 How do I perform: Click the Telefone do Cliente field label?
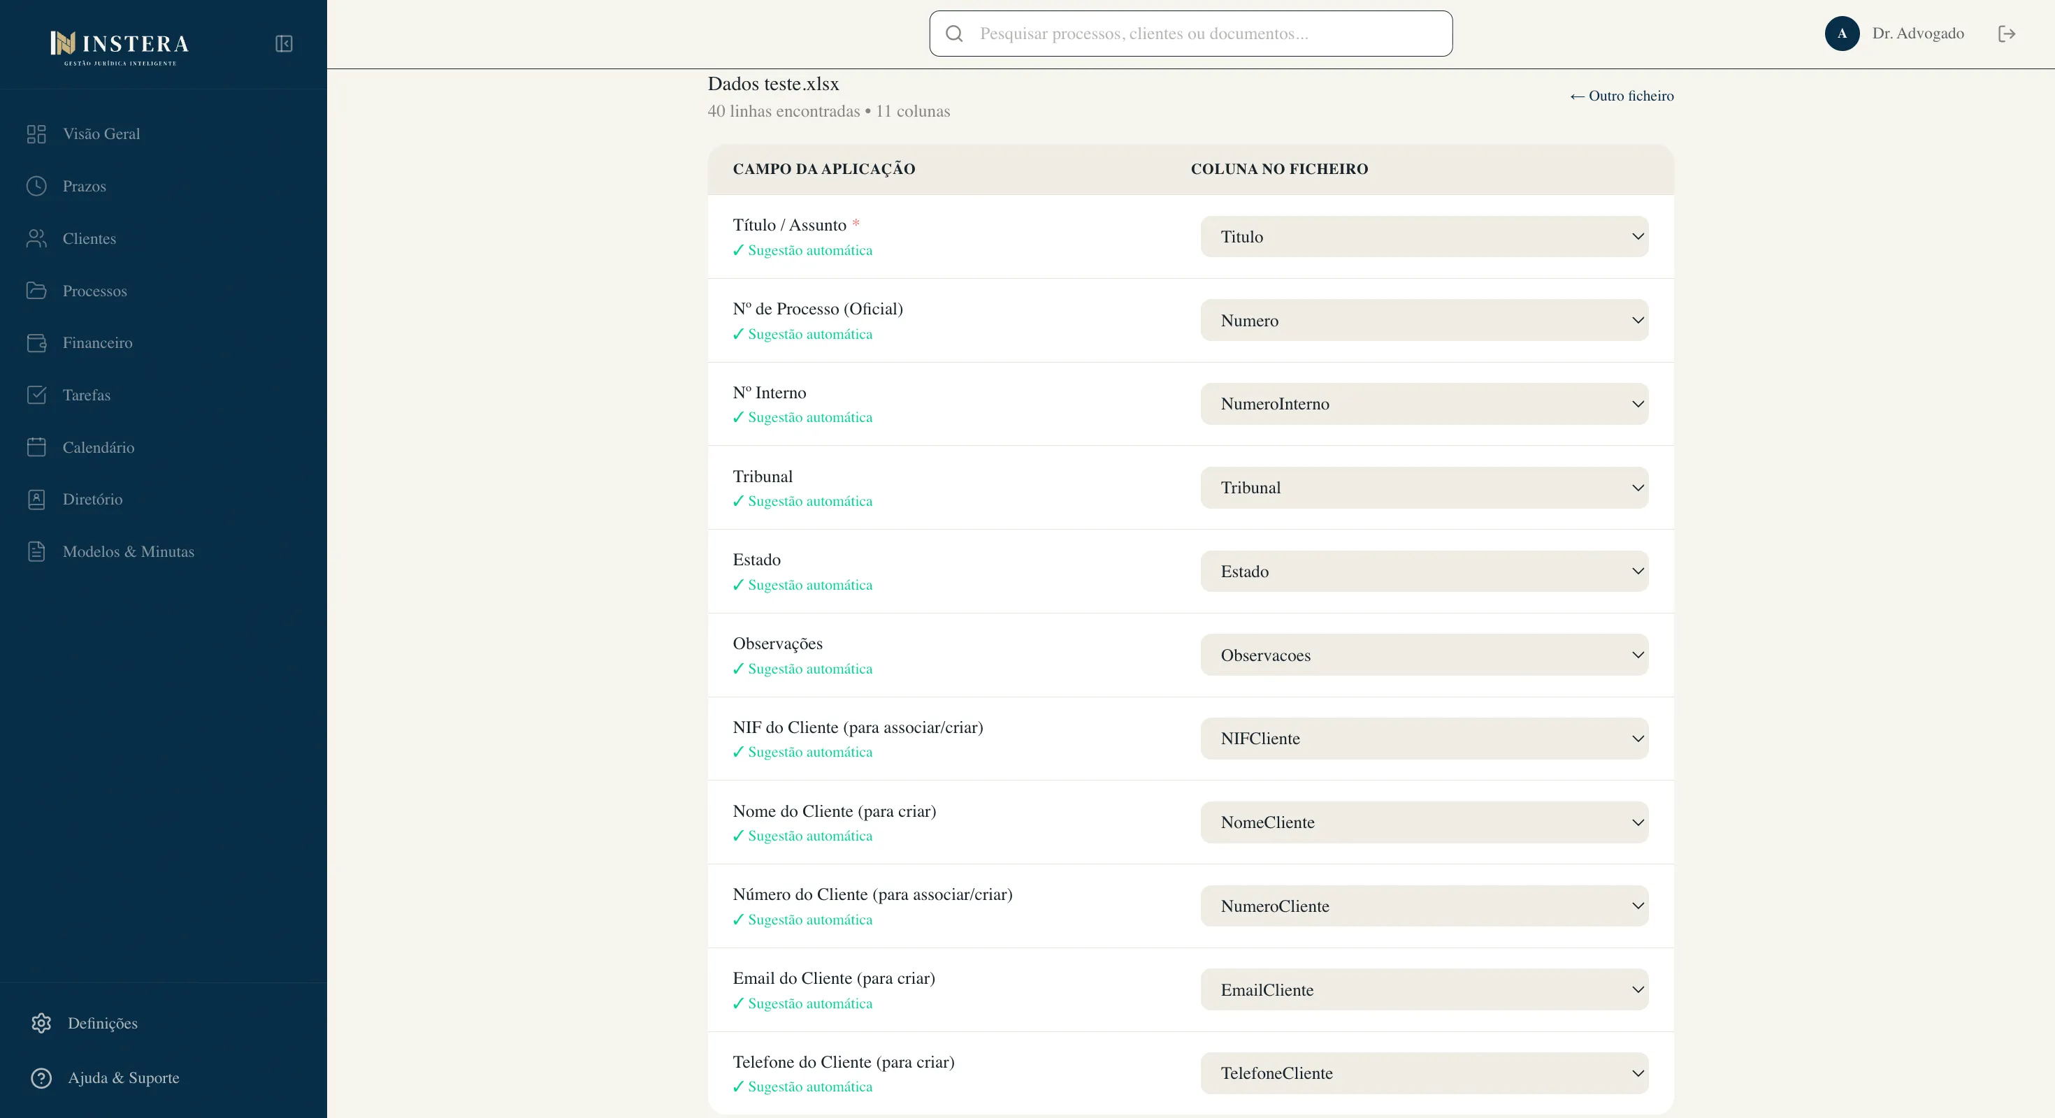coord(844,1061)
